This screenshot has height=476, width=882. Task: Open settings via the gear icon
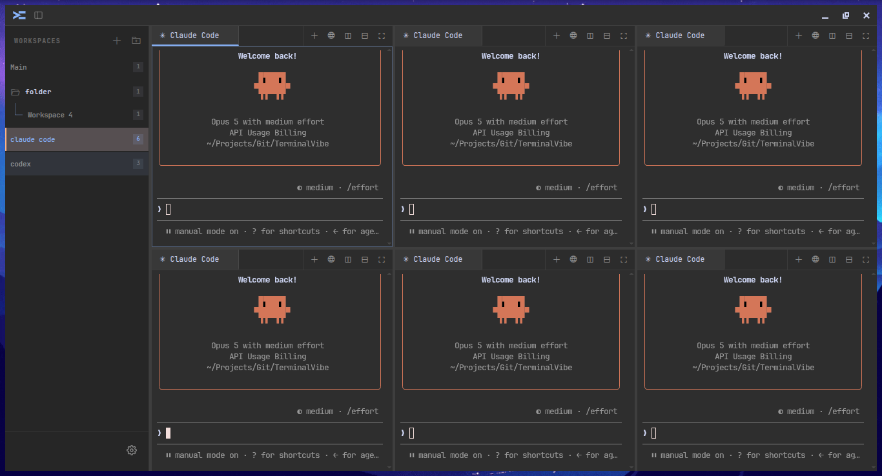(132, 450)
